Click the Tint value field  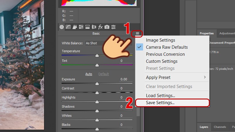[x=126, y=61]
